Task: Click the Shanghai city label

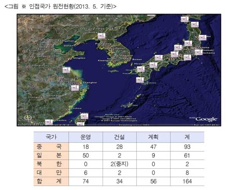Action: click(90, 82)
